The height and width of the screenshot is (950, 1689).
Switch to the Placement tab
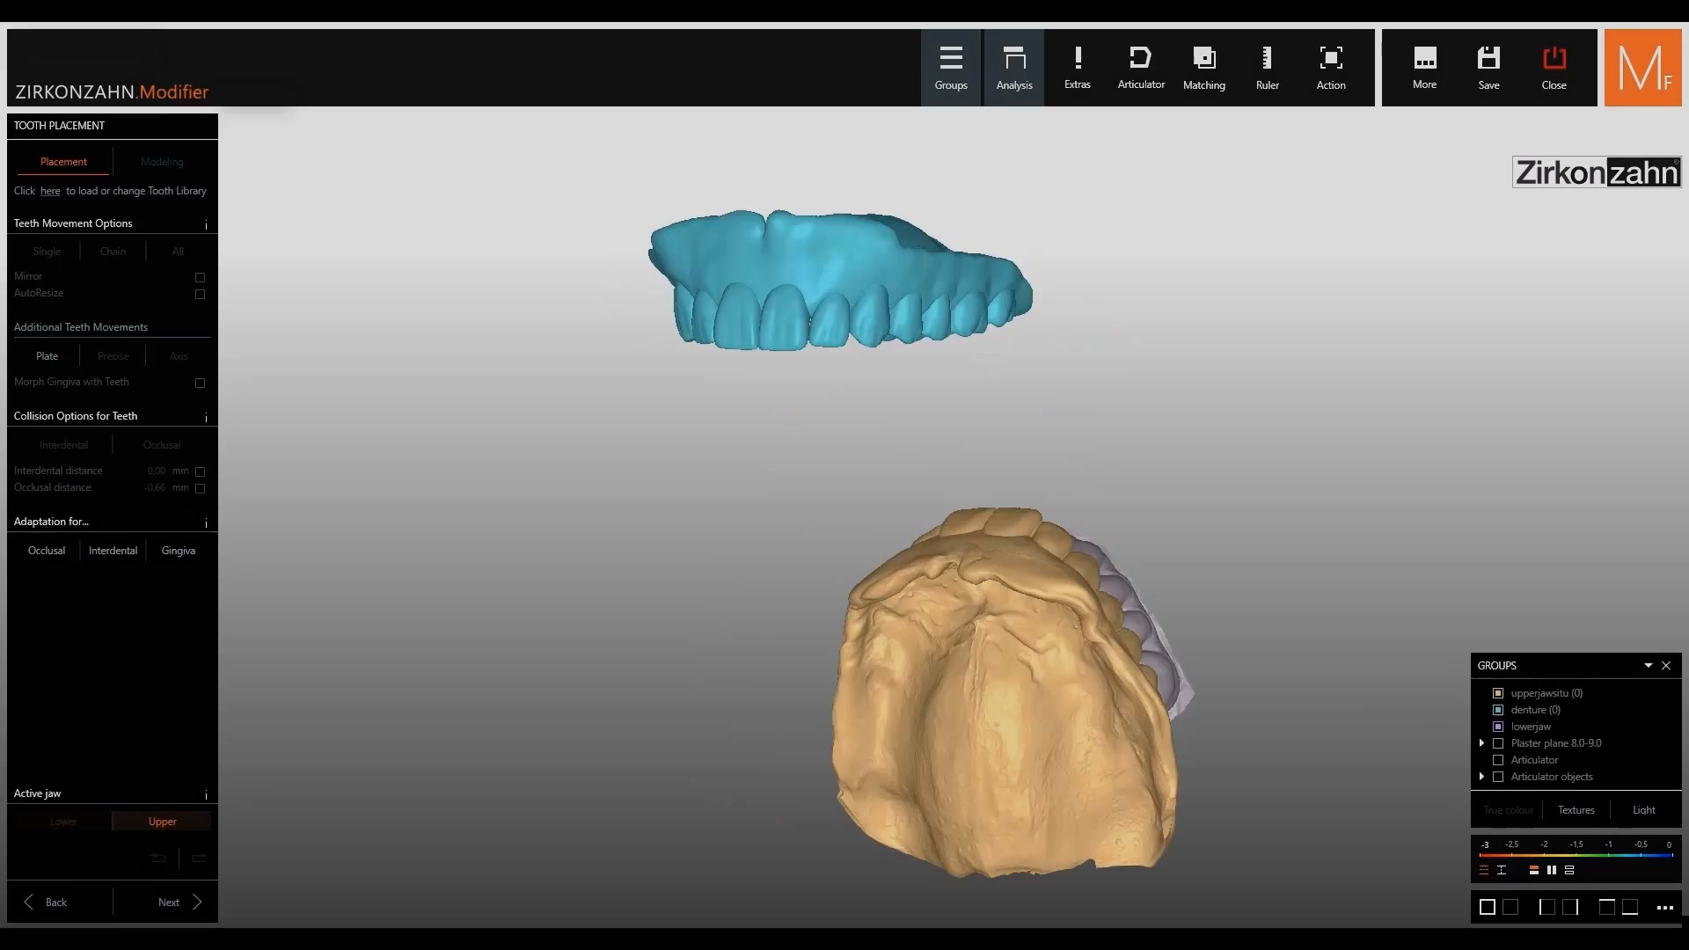pyautogui.click(x=63, y=162)
